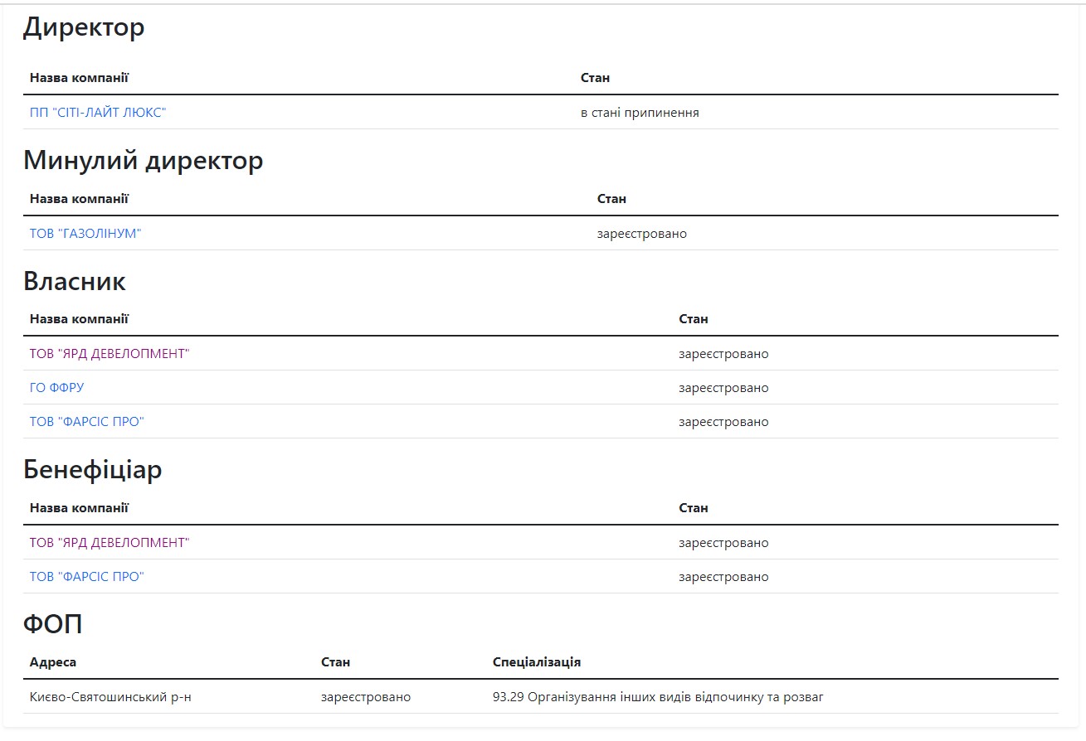Open the ГО ФФРУ organization link
The height and width of the screenshot is (741, 1086).
pyautogui.click(x=56, y=388)
